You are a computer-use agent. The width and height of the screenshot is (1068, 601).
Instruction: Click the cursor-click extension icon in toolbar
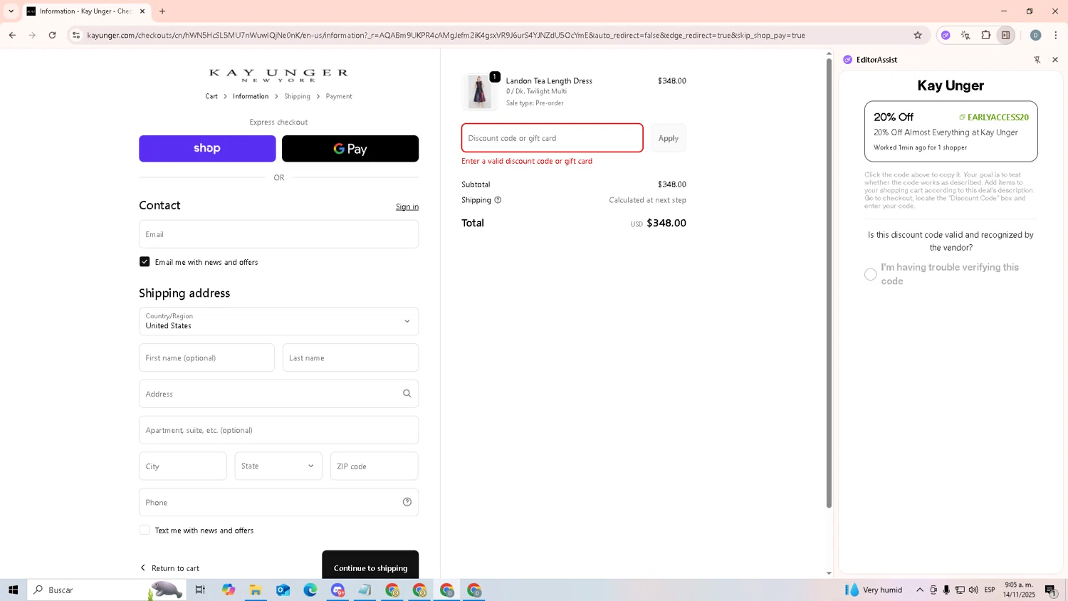965,35
